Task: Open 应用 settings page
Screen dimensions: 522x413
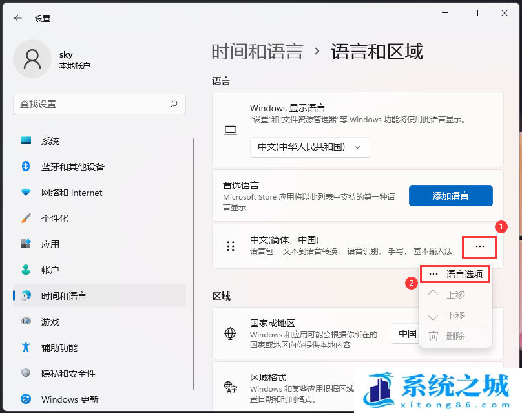Action: [x=99, y=244]
